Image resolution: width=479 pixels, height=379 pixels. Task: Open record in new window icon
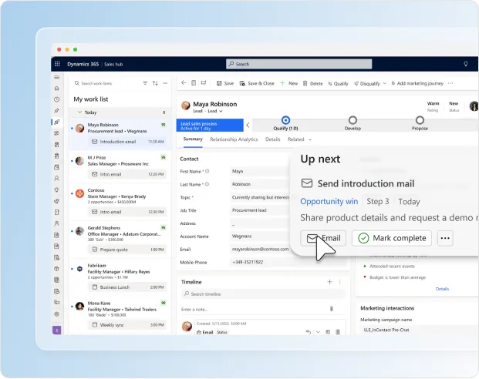204,83
